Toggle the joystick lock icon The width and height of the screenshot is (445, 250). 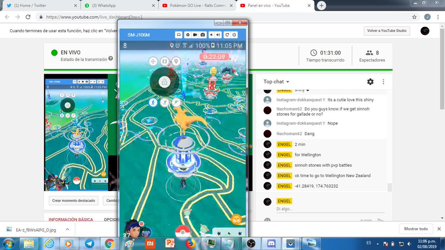[164, 82]
